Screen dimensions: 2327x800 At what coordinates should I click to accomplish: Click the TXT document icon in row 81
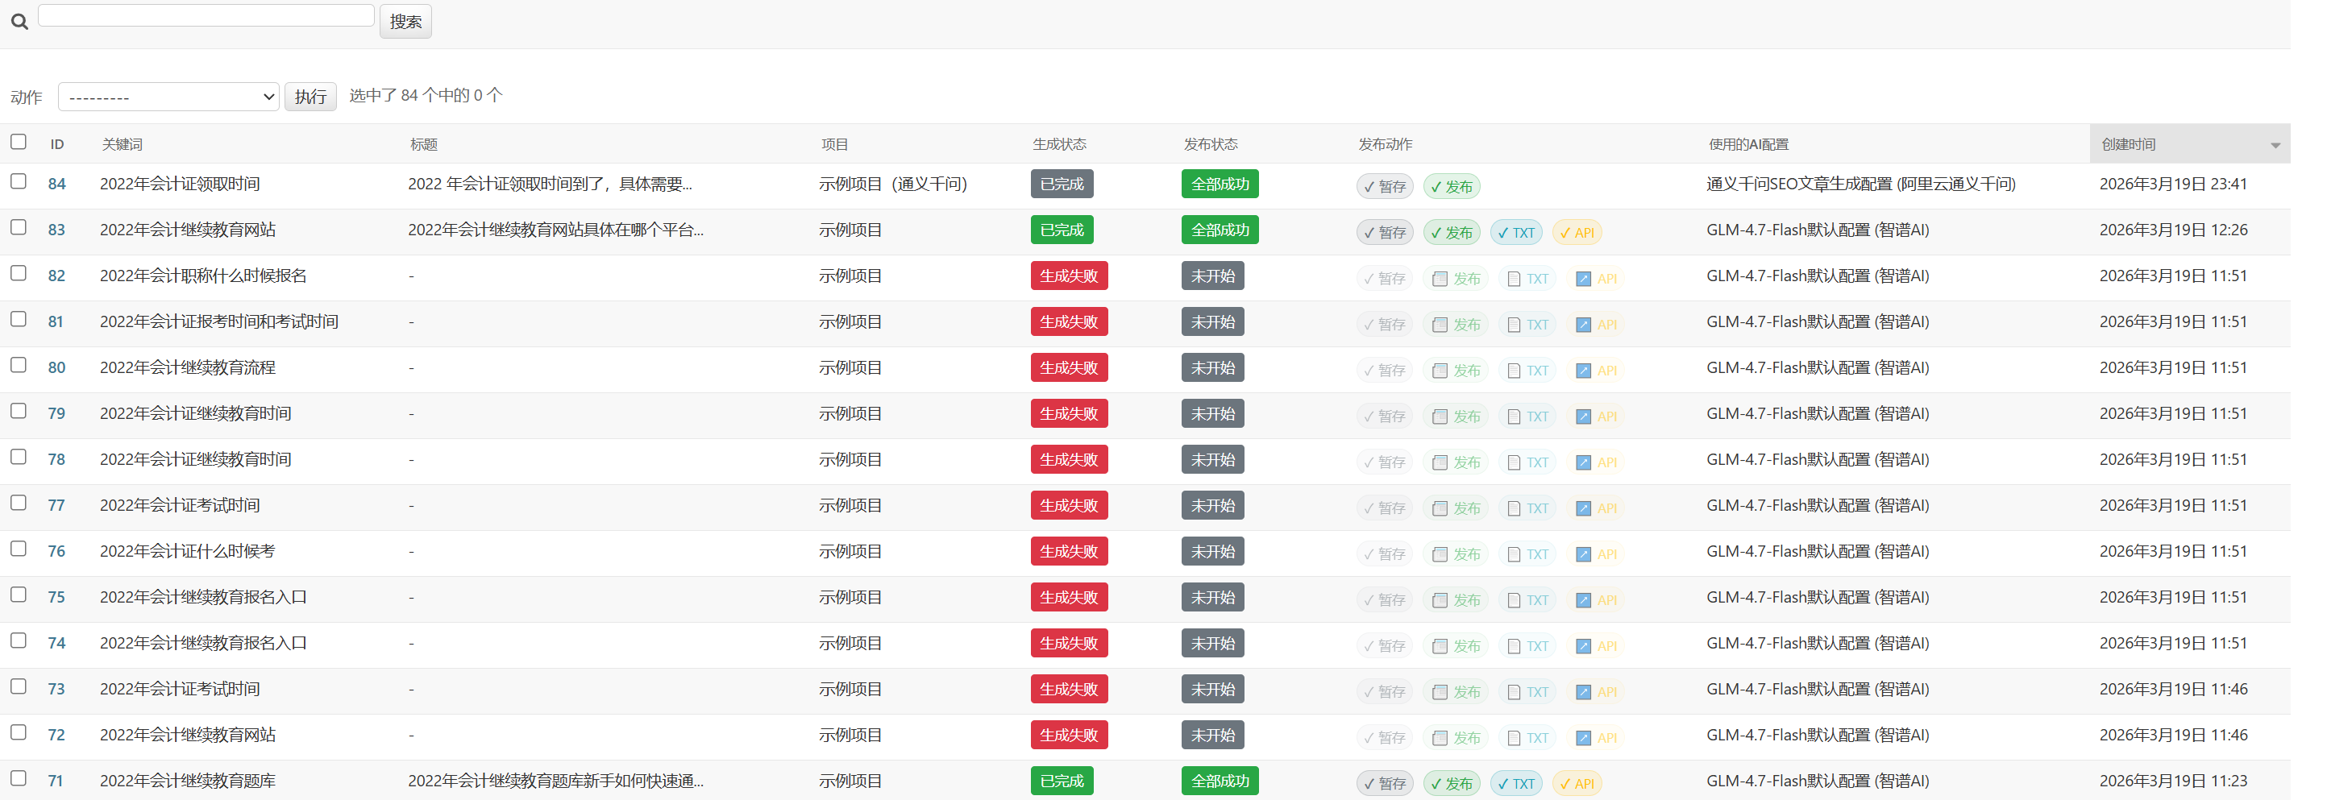click(1514, 325)
